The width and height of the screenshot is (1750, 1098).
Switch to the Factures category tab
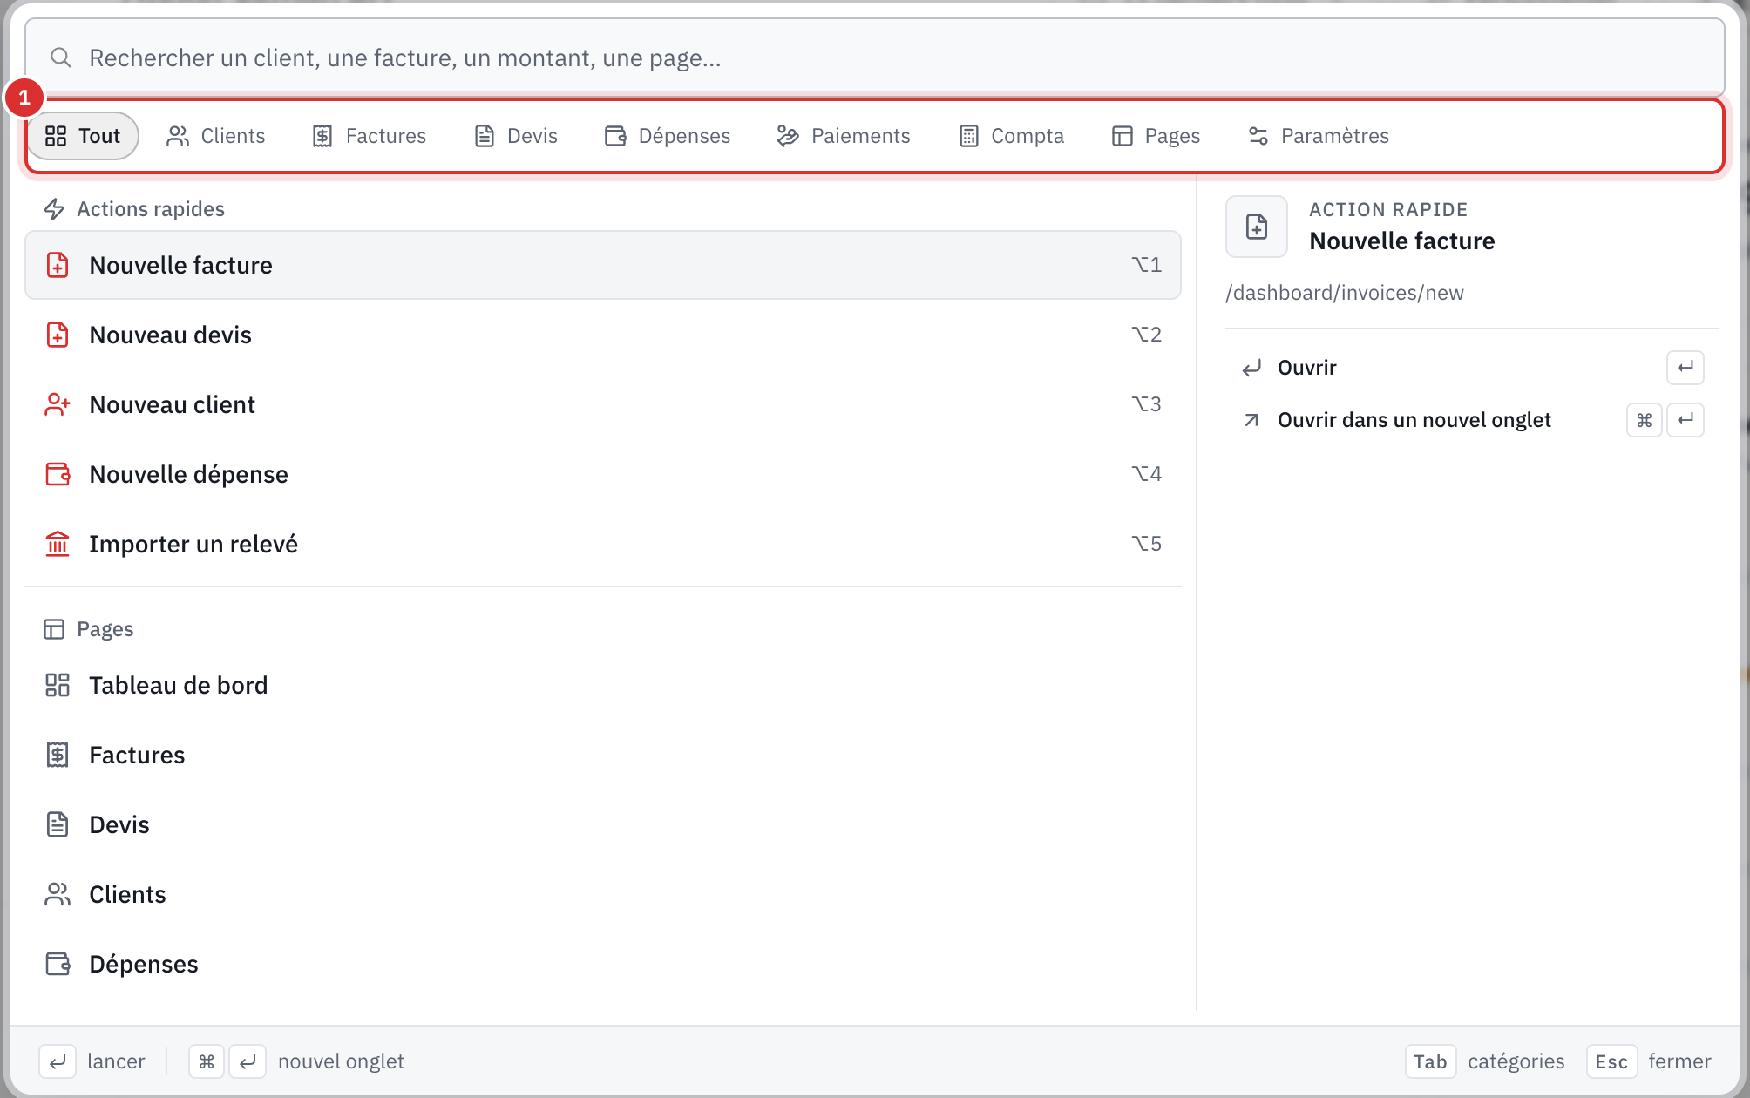tap(369, 136)
